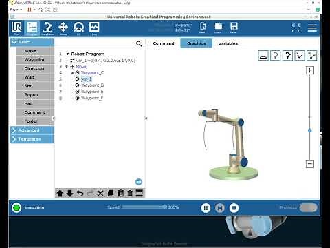Click the second graphics view option icon
Image resolution: width=330 pixels, height=248 pixels.
tap(276, 56)
